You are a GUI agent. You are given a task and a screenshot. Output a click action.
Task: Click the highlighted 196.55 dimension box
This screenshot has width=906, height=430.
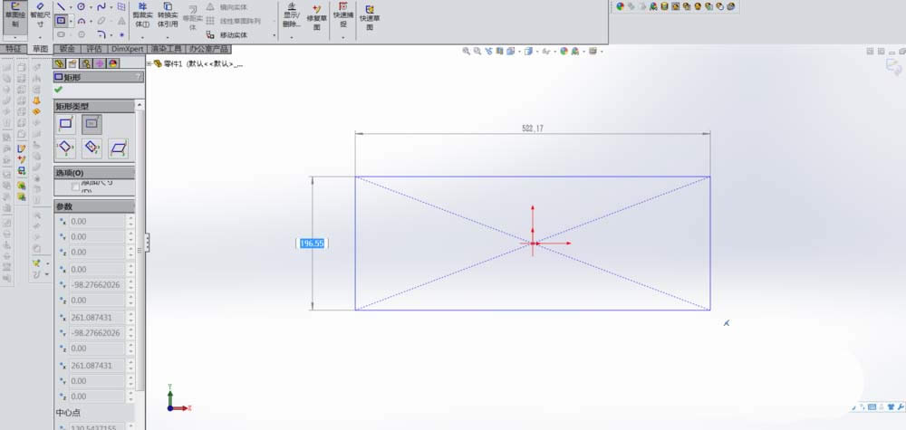click(x=312, y=244)
